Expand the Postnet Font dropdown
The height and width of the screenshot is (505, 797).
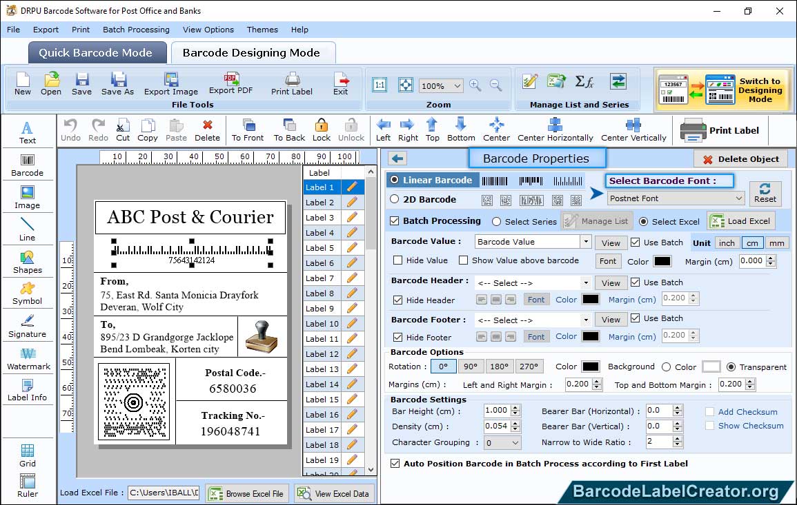point(739,198)
